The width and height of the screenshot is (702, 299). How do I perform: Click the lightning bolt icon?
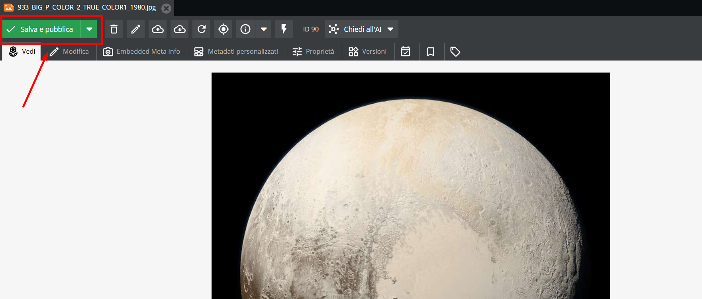pyautogui.click(x=284, y=29)
